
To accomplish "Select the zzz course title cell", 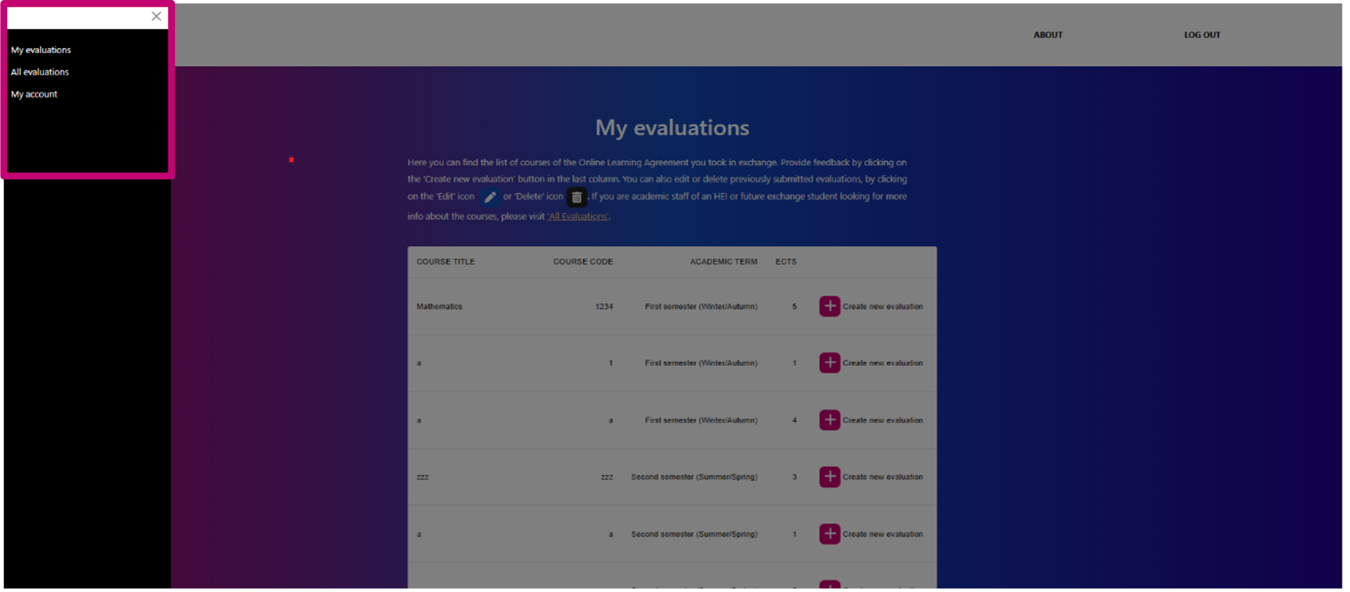I will [422, 477].
